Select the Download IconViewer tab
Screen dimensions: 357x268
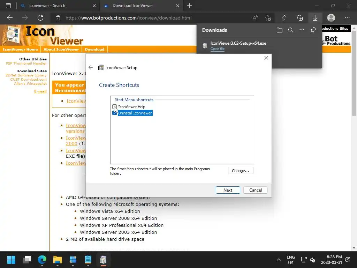click(x=137, y=6)
